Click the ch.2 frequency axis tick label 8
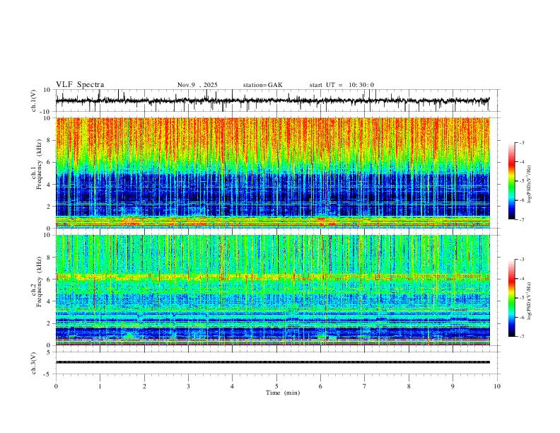Screen dimensions: 560x433 pos(49,258)
